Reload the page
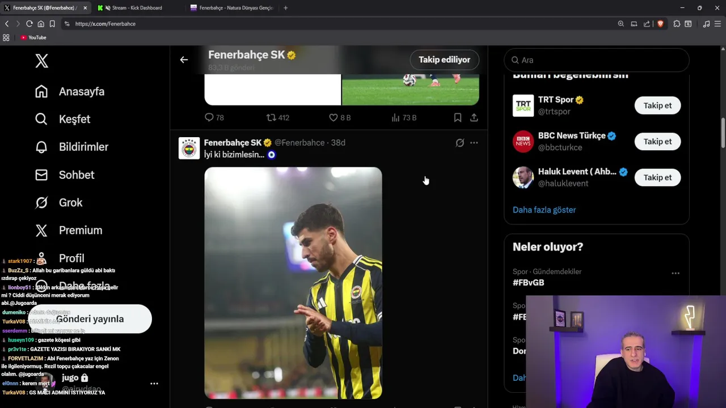Viewport: 726px width, 408px height. pyautogui.click(x=29, y=24)
